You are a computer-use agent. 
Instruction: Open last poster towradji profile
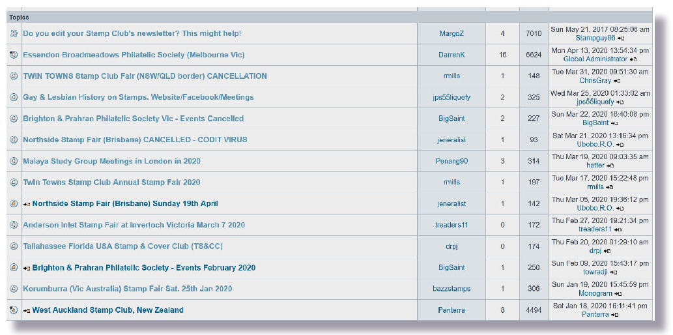(x=595, y=272)
